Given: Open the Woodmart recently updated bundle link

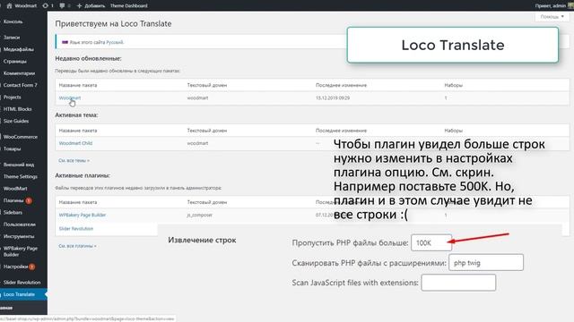Looking at the screenshot, I should tap(70, 97).
